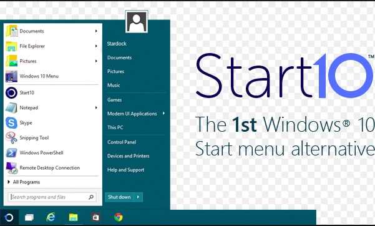
Task: Expand the Notepad jump list arrow
Action: tap(96, 108)
